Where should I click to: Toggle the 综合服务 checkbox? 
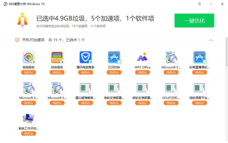(x=62, y=62)
